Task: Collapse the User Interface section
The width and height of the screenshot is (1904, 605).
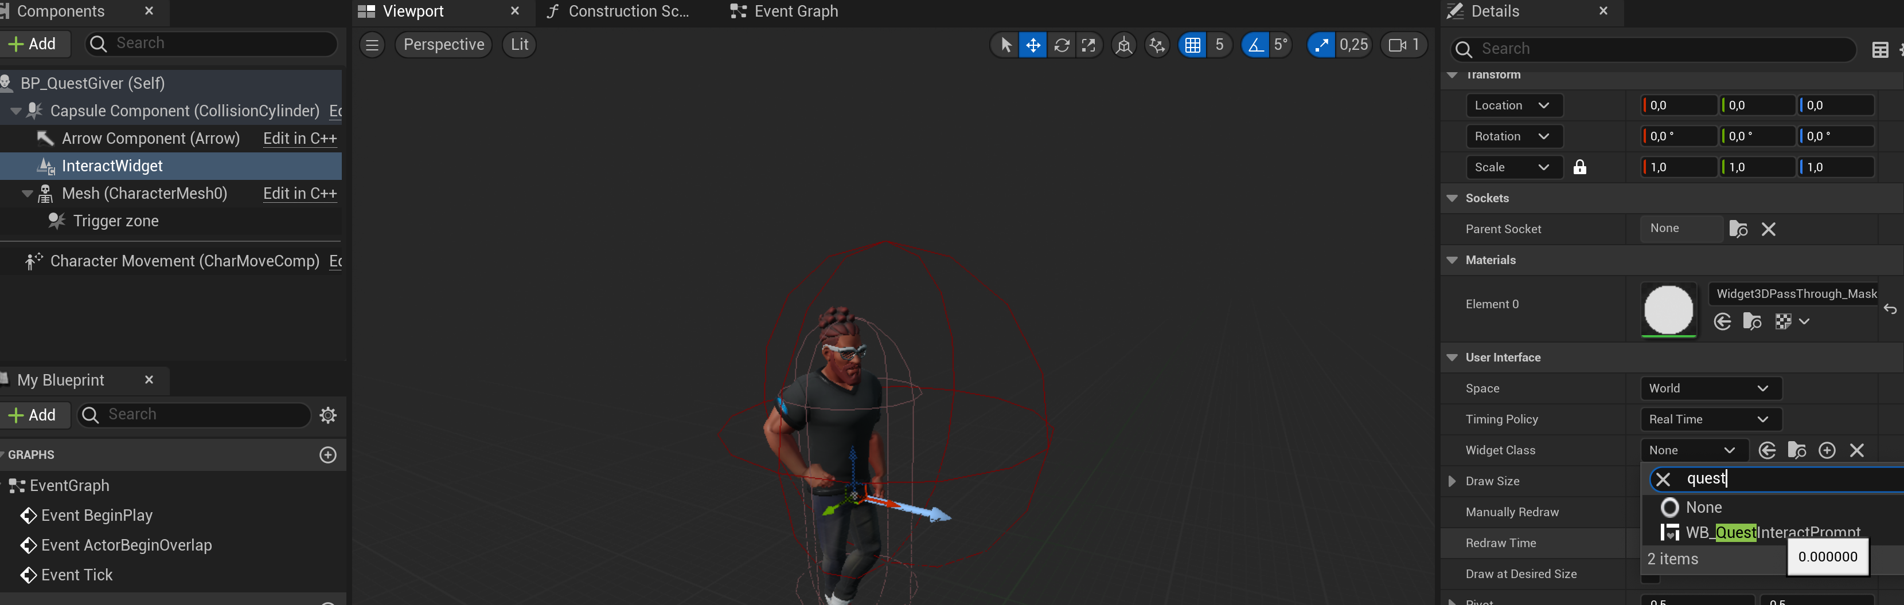Action: pyautogui.click(x=1452, y=357)
